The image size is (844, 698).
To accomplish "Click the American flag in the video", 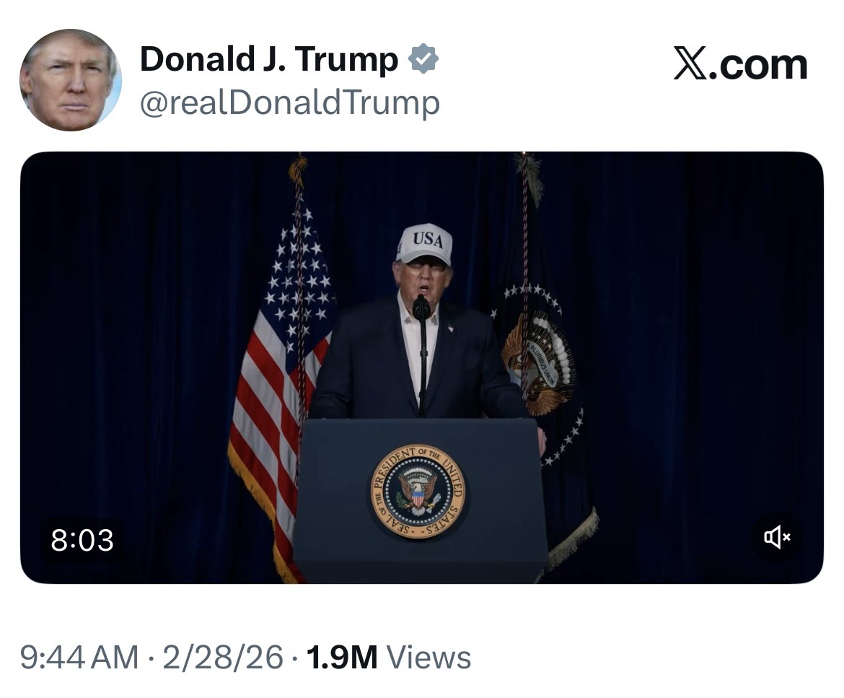I will [x=274, y=375].
